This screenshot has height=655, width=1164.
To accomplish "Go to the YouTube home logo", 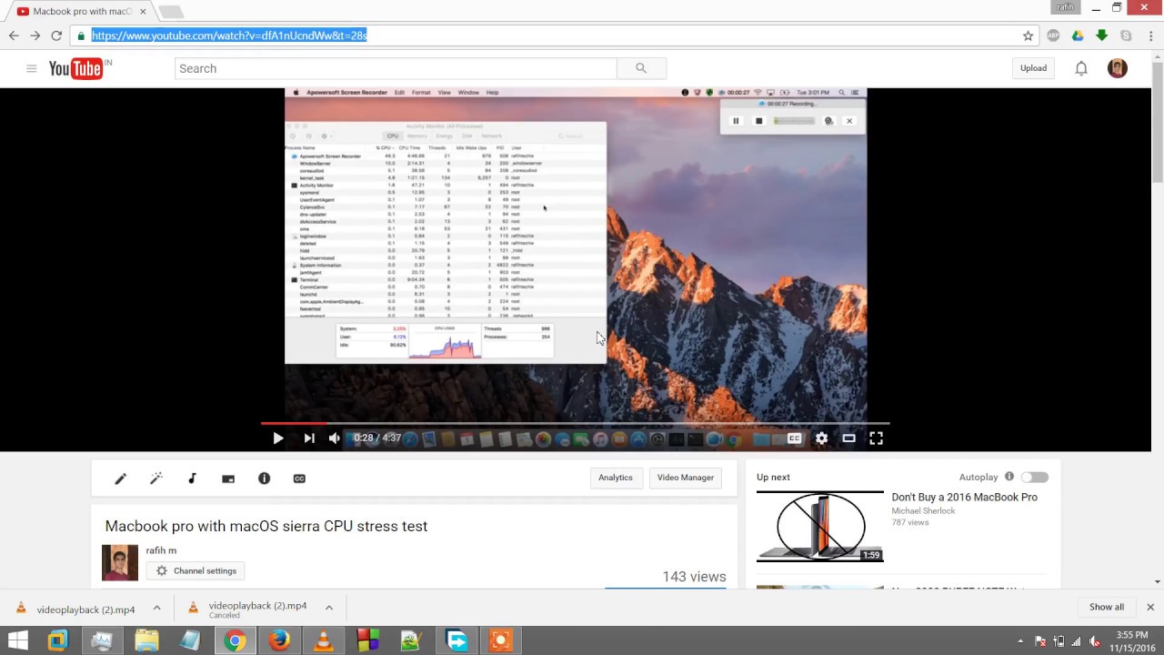I will pyautogui.click(x=76, y=68).
